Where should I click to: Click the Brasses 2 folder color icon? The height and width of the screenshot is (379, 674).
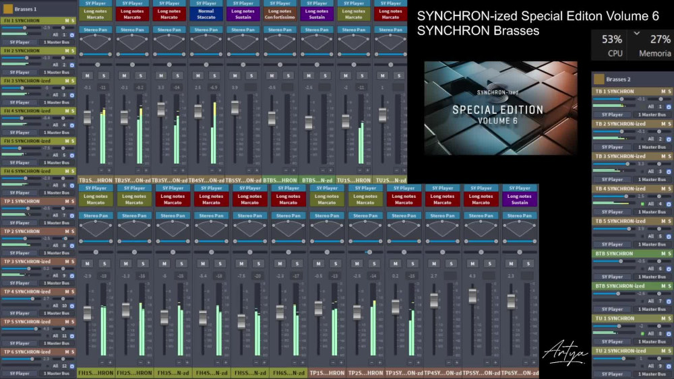coord(599,79)
